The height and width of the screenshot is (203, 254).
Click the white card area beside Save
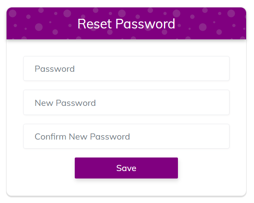211,168
